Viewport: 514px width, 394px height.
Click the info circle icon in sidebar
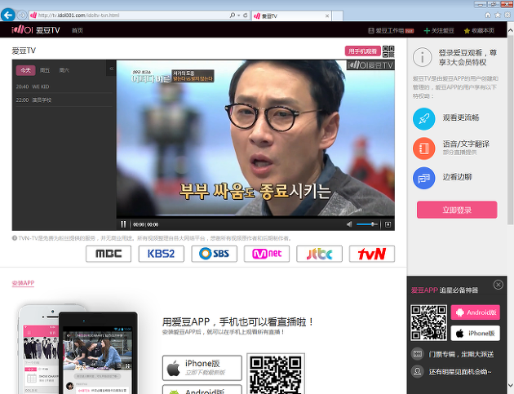click(423, 57)
